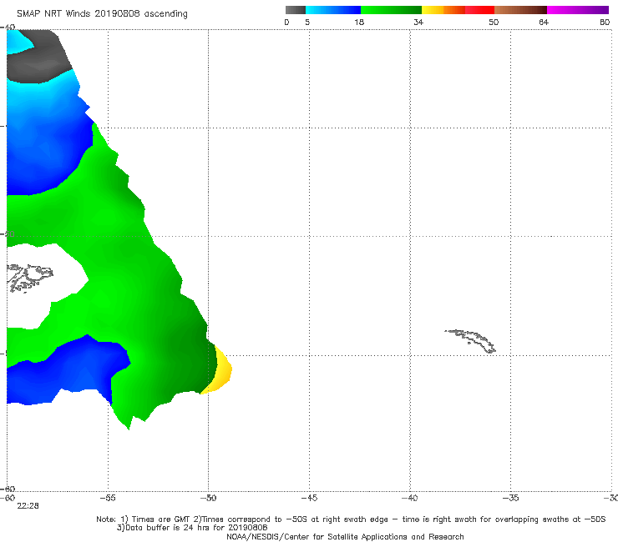
Task: Click the dark gray low-wind patch at the top
Action: pyautogui.click(x=39, y=63)
